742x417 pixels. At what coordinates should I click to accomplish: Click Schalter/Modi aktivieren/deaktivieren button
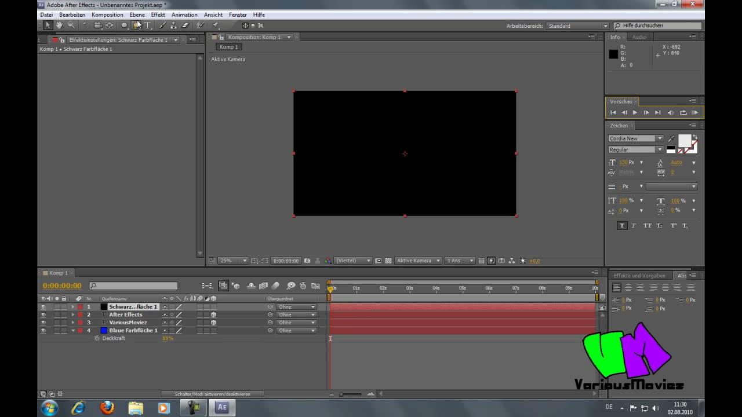[x=212, y=394]
